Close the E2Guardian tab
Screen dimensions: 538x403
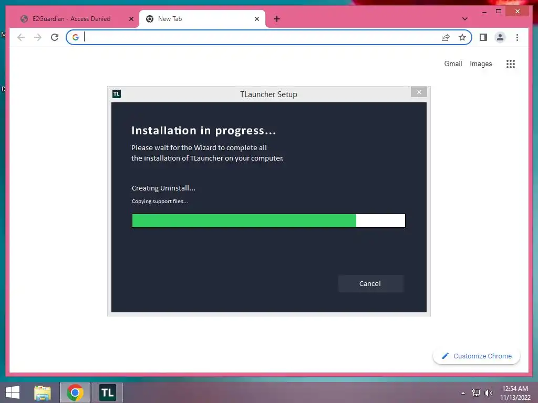tap(131, 19)
